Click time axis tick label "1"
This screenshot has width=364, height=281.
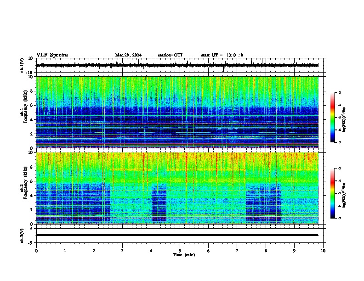click(x=65, y=251)
